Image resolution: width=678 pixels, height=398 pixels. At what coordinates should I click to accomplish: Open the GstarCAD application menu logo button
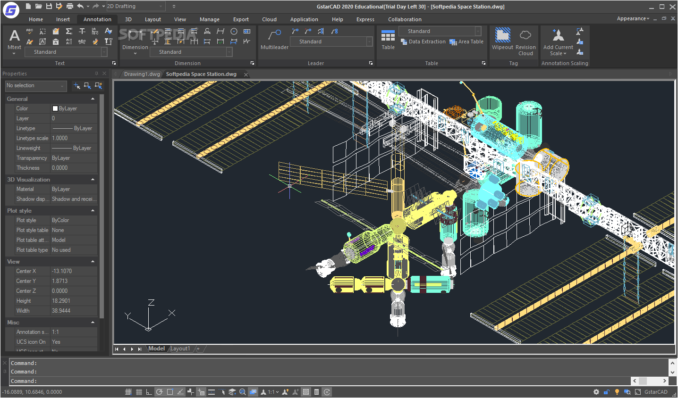click(11, 9)
